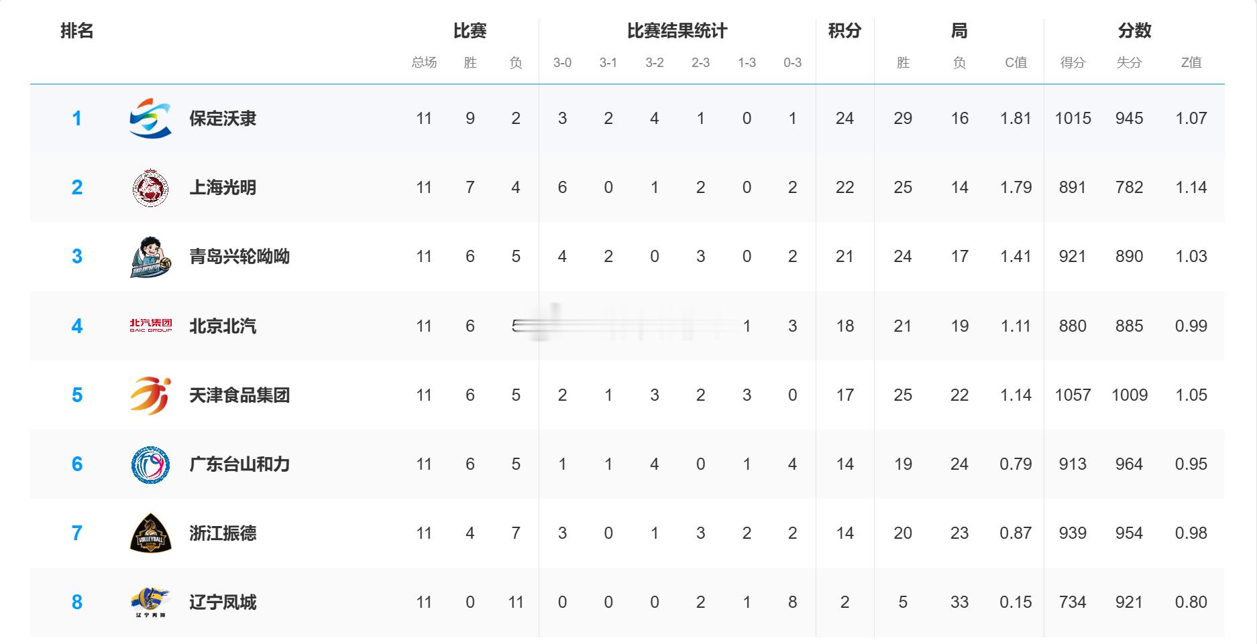
Task: Click the C值 column sub-header
Action: [x=1016, y=63]
